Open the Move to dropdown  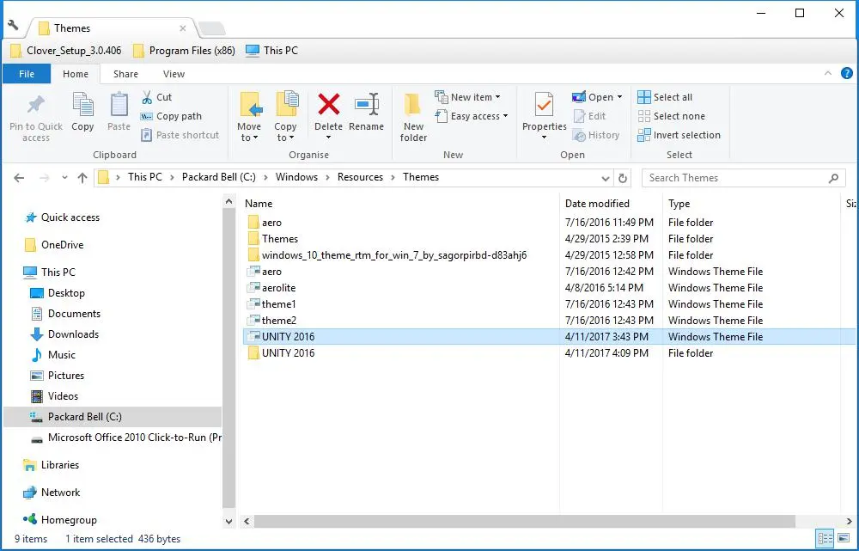click(x=249, y=117)
